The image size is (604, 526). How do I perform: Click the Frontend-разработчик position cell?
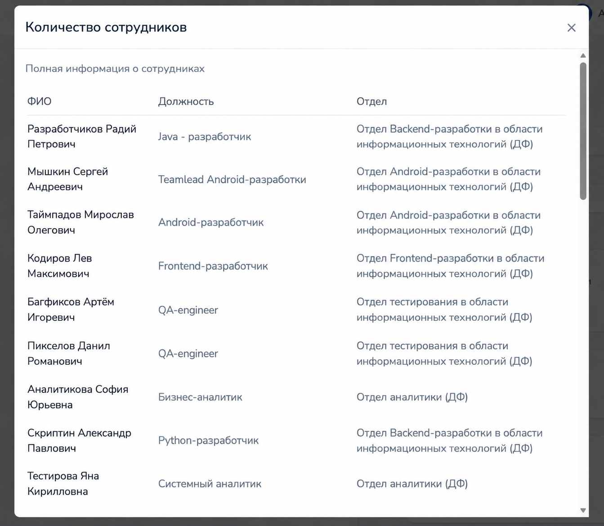(x=213, y=266)
